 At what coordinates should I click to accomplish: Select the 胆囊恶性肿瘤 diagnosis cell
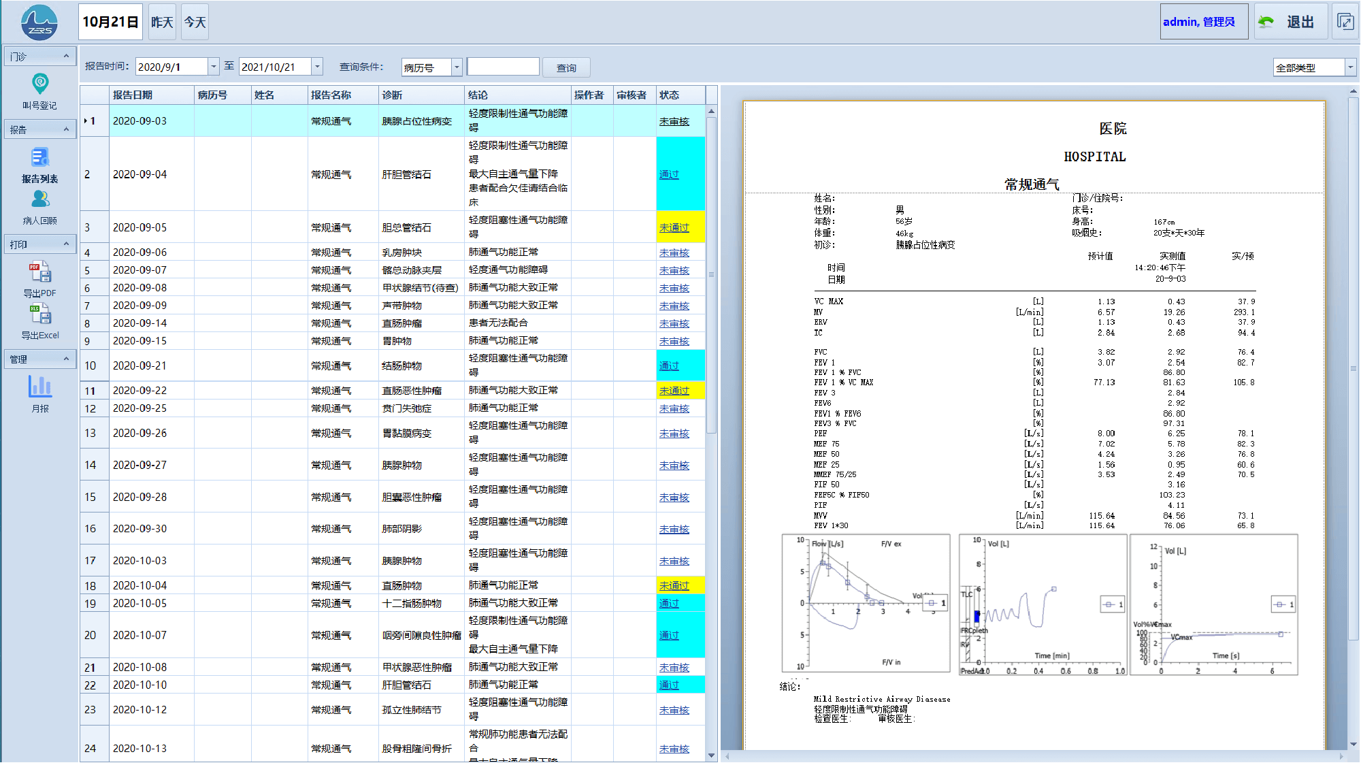421,497
